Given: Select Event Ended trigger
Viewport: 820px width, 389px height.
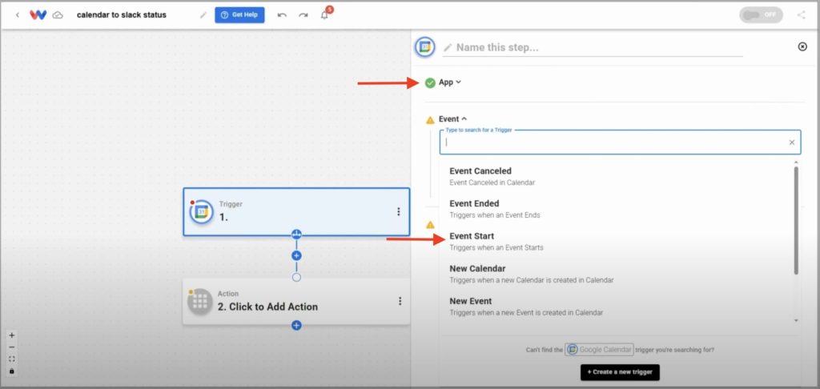Looking at the screenshot, I should point(617,209).
